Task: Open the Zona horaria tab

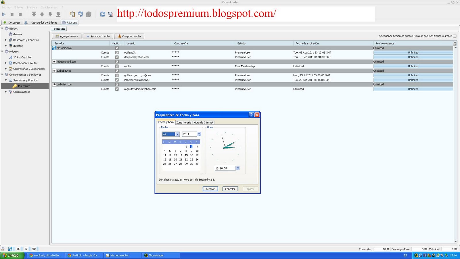Action: 184,123
